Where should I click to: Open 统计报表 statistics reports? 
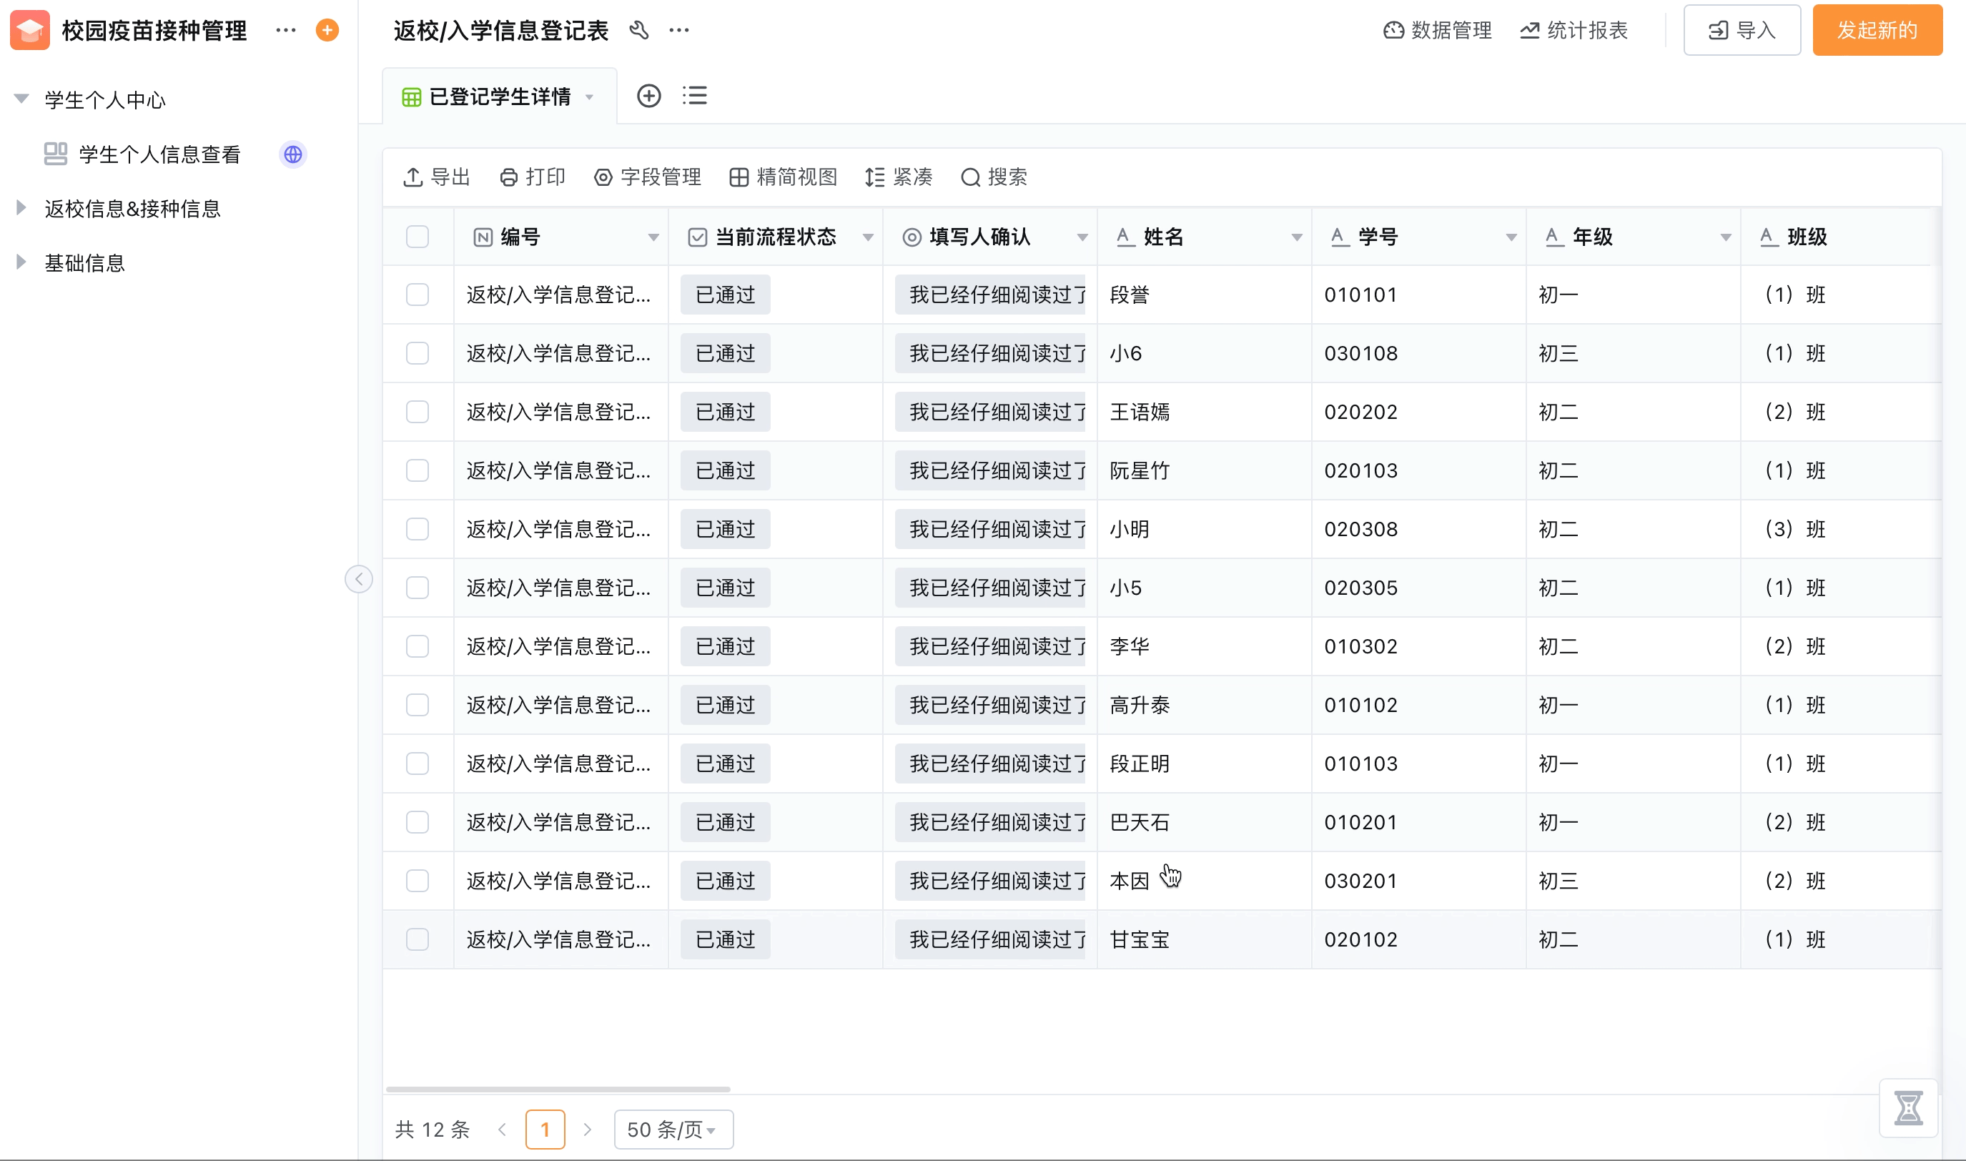[1574, 30]
